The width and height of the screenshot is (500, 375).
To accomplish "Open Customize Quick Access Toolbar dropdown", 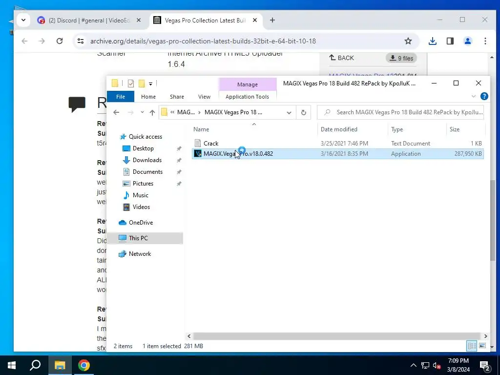I will (150, 84).
